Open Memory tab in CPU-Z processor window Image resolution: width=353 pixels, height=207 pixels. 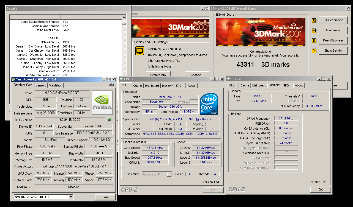(x=167, y=86)
